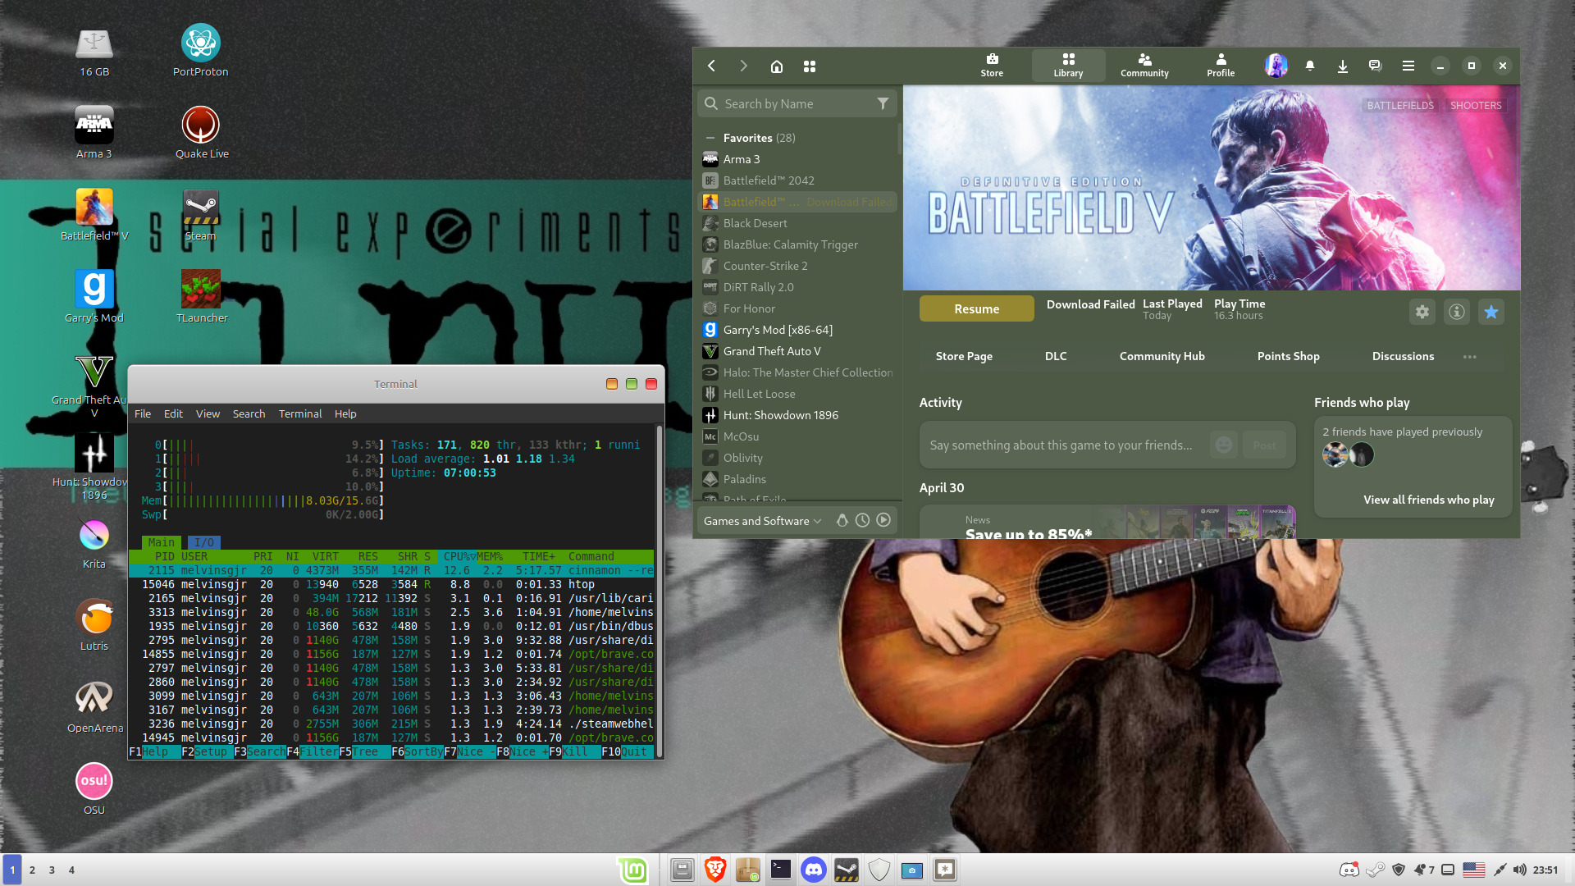This screenshot has height=886, width=1575.
Task: Toggle the favorite star for Battlefield V
Action: click(x=1491, y=312)
